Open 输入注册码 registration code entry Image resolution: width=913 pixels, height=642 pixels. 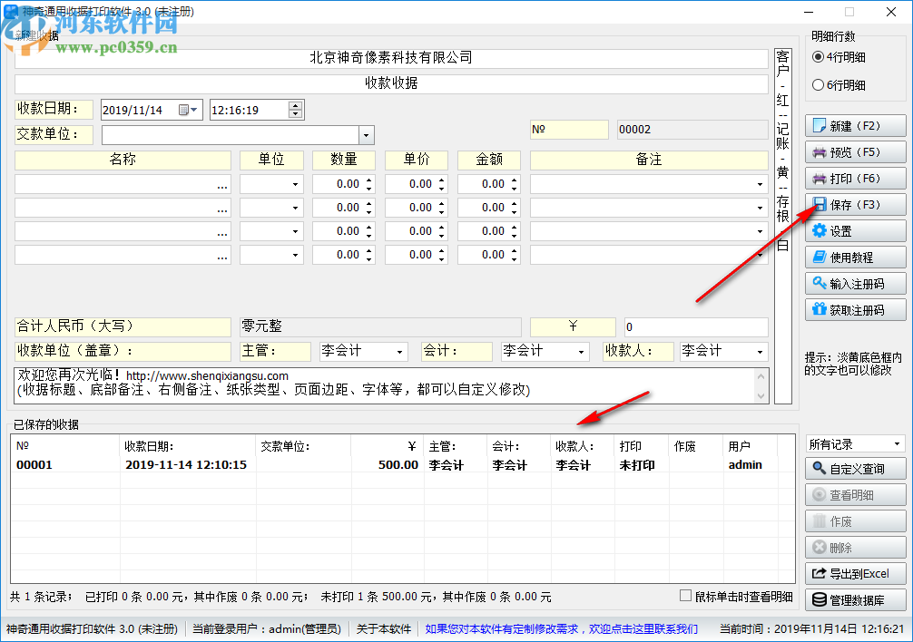coord(856,283)
